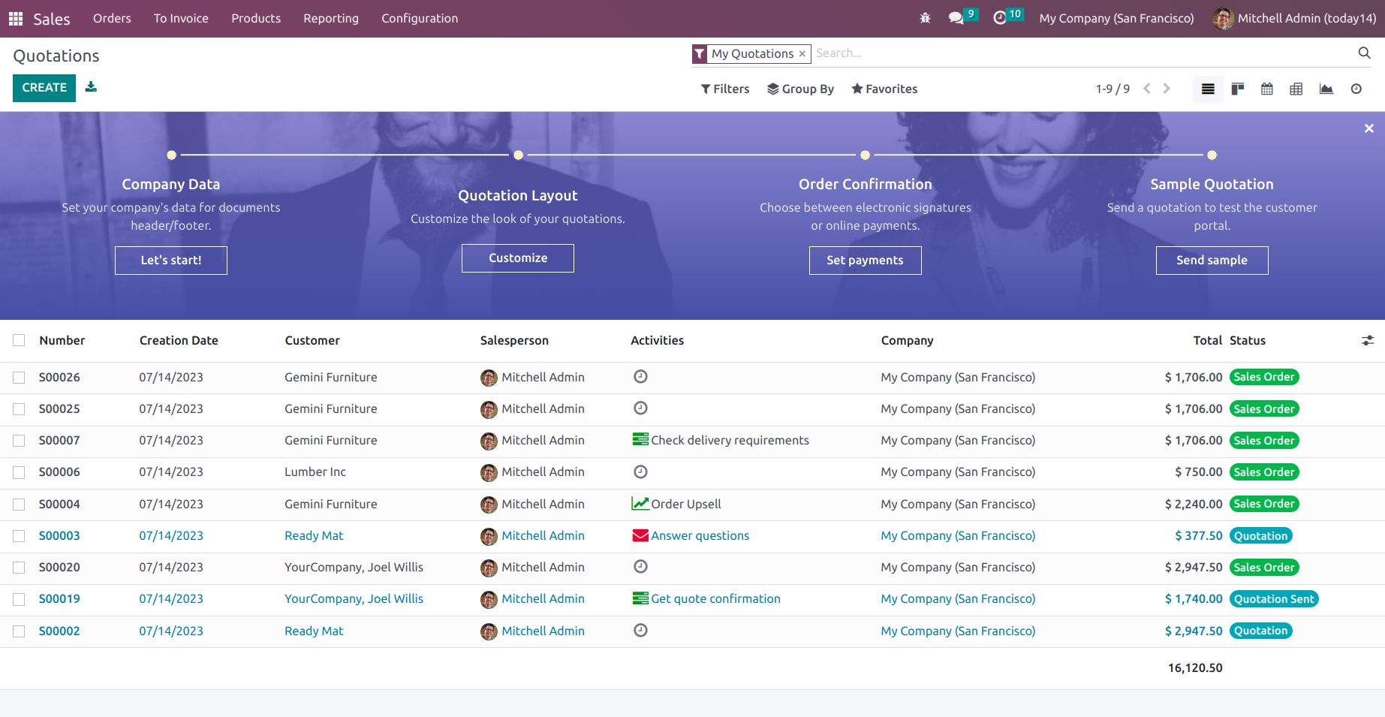Open the Orders menu
This screenshot has height=717, width=1385.
click(111, 18)
